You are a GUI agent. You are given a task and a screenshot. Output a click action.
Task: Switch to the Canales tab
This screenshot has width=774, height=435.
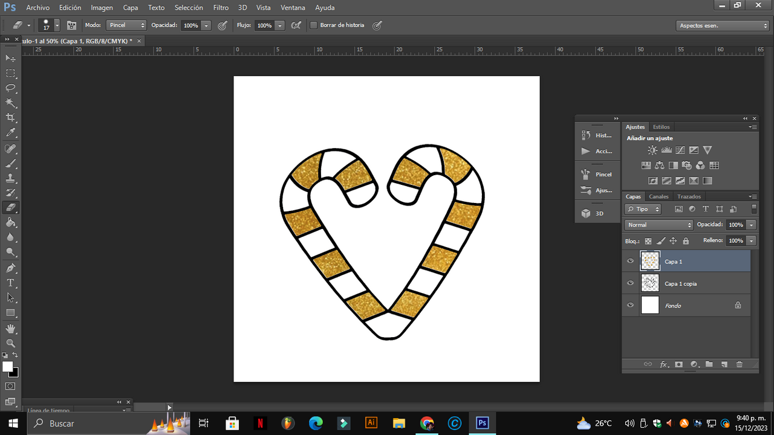659,196
